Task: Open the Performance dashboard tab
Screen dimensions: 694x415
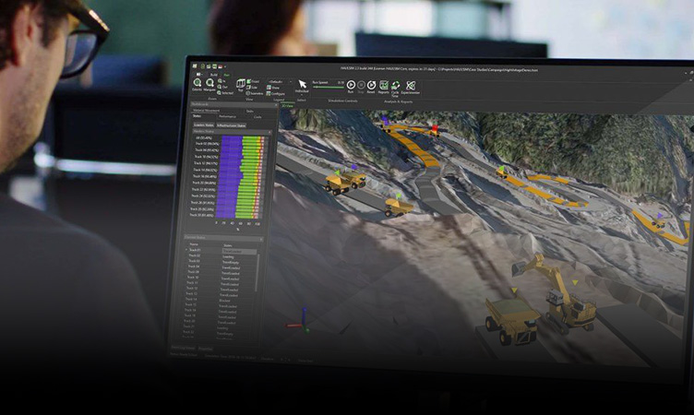Action: pos(228,116)
